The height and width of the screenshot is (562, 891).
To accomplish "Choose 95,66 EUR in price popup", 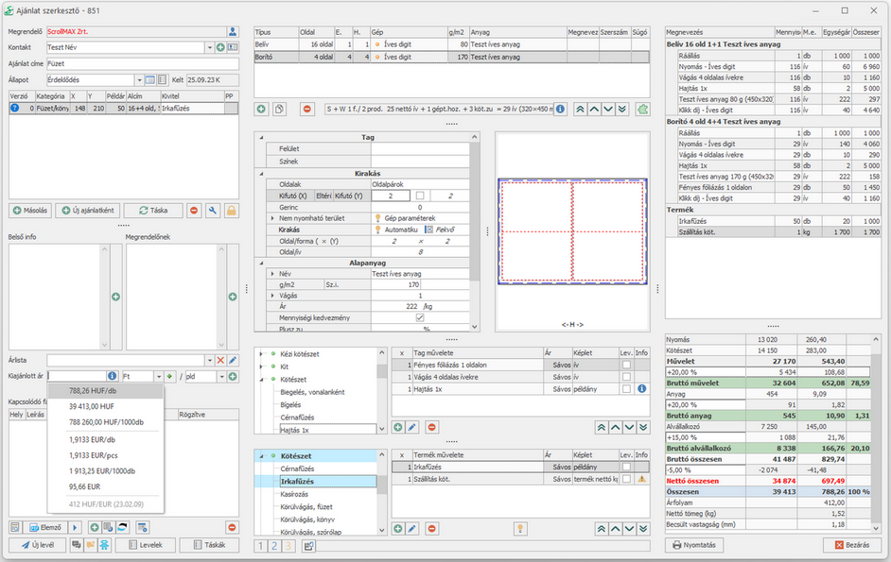I will (84, 487).
